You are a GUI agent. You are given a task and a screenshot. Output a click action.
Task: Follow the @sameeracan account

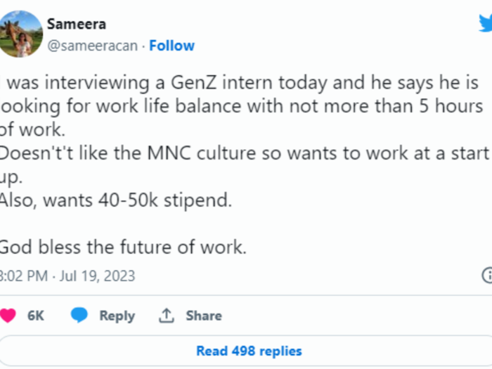[172, 46]
